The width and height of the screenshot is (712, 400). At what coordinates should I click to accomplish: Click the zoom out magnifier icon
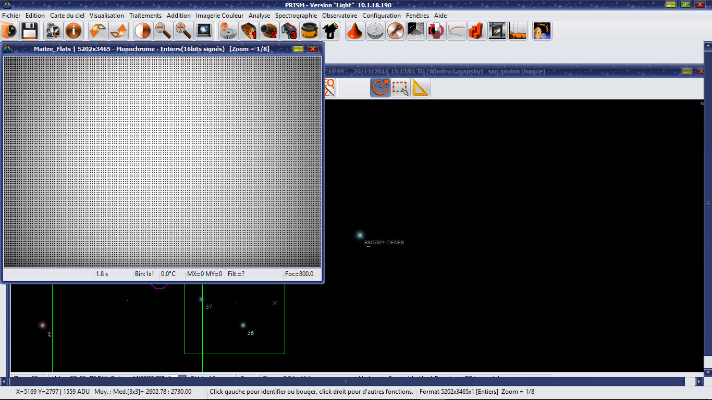pos(163,31)
